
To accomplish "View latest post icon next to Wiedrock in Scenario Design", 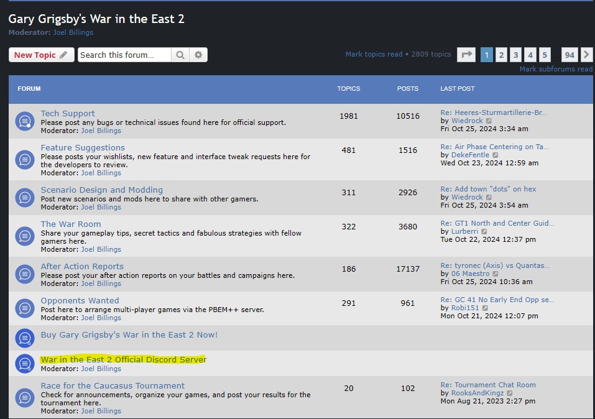I will pos(489,197).
